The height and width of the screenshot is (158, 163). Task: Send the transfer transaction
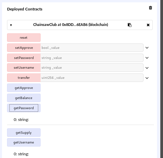[24, 78]
